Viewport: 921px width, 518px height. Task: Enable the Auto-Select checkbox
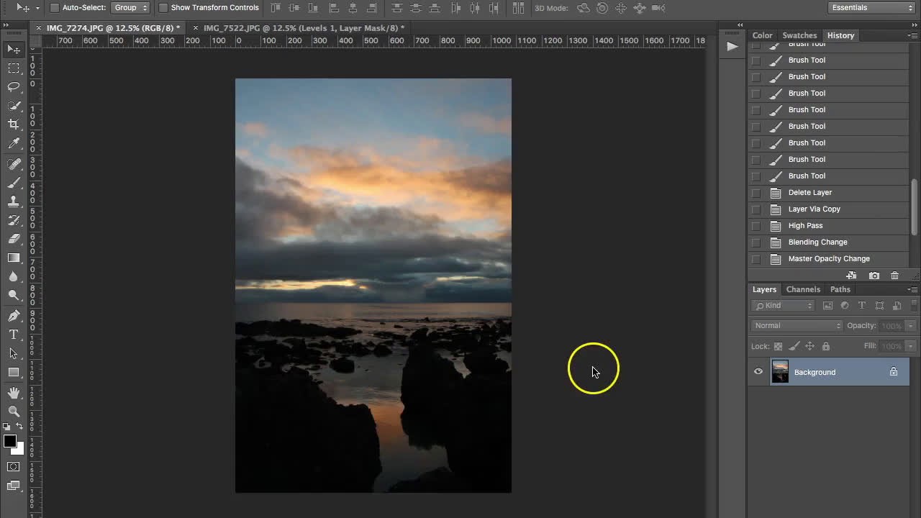[x=54, y=8]
